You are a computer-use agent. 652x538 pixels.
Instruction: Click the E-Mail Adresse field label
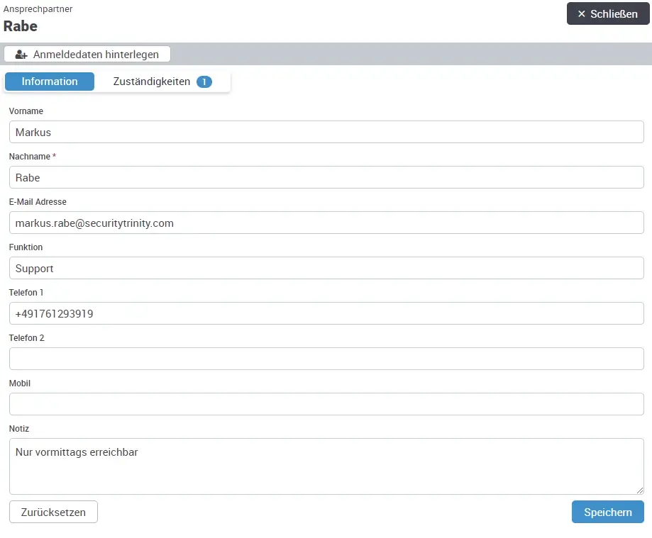point(38,202)
